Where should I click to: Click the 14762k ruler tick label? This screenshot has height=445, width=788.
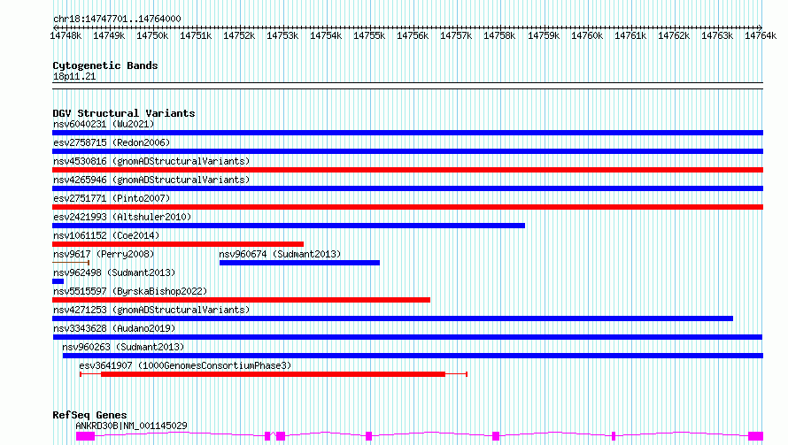click(674, 35)
